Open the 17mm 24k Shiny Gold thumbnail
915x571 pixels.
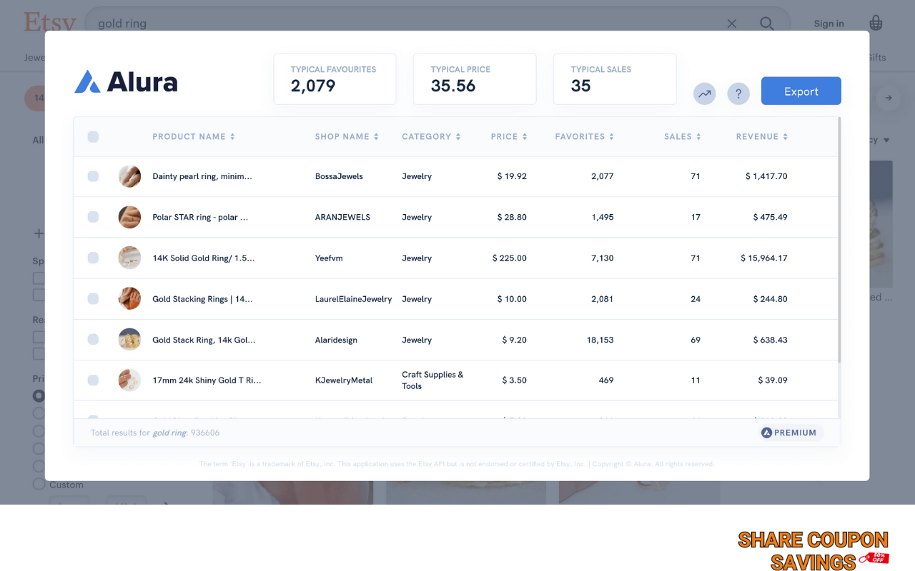[x=129, y=380]
